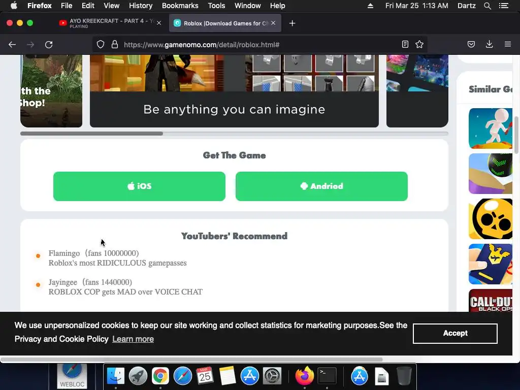Open Launchpad from the Dock

click(138, 376)
